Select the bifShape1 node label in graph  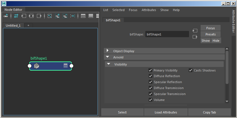point(39,58)
